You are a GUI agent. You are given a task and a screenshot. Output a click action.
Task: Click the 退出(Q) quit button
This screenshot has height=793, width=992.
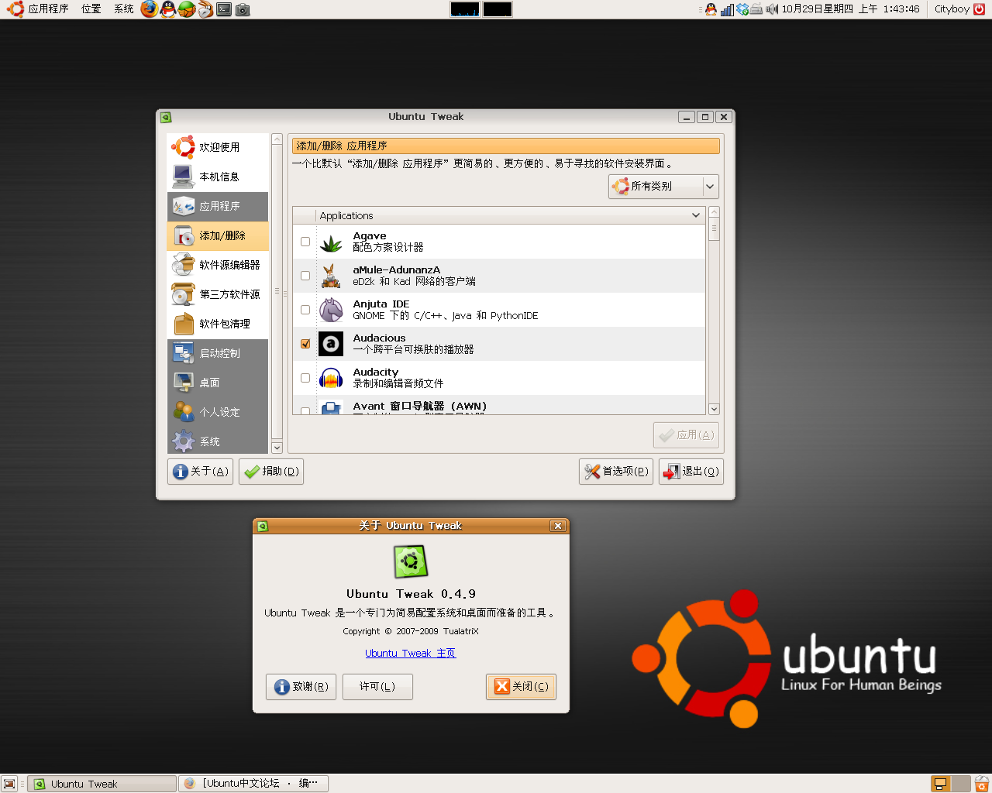(x=691, y=472)
